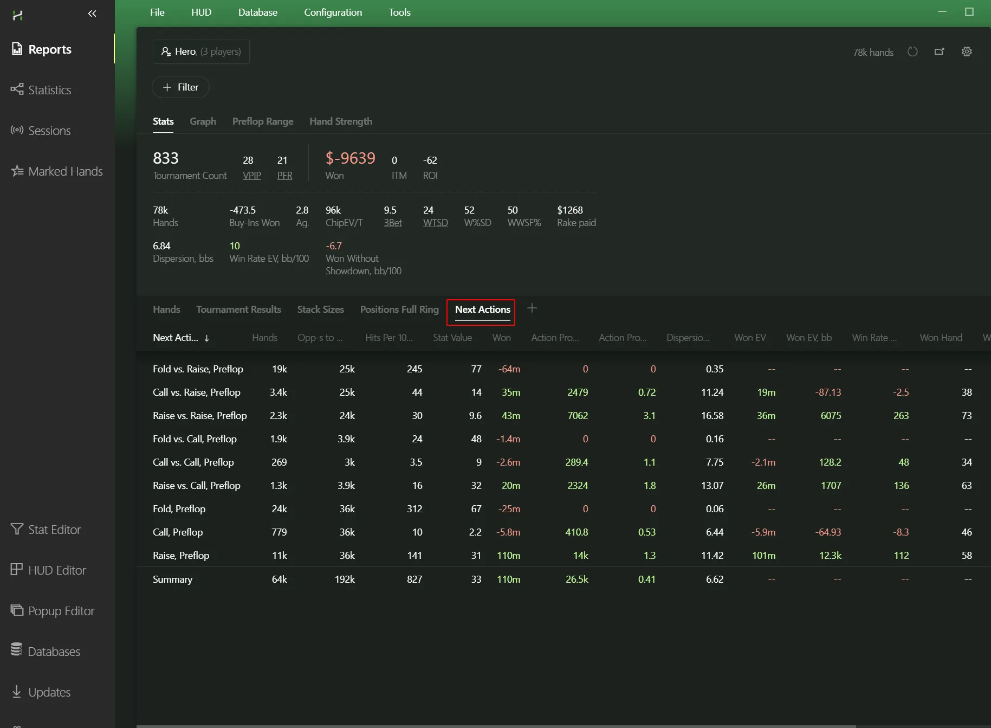
Task: Click the VPIP stat link
Action: click(x=252, y=176)
